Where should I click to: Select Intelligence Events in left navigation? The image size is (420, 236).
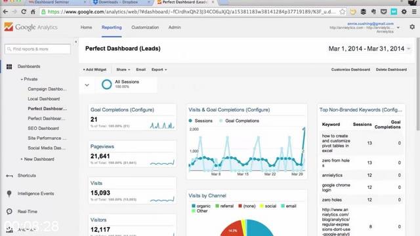[x=35, y=194]
